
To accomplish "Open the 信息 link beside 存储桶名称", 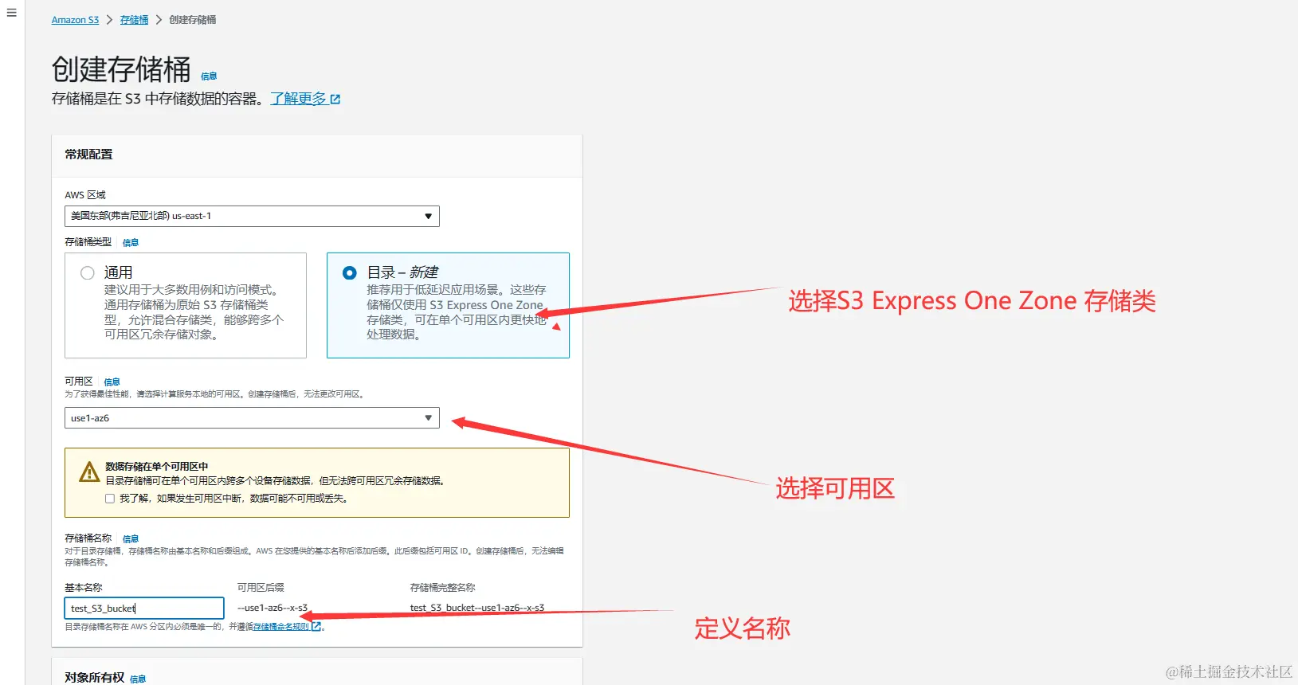I will (131, 539).
